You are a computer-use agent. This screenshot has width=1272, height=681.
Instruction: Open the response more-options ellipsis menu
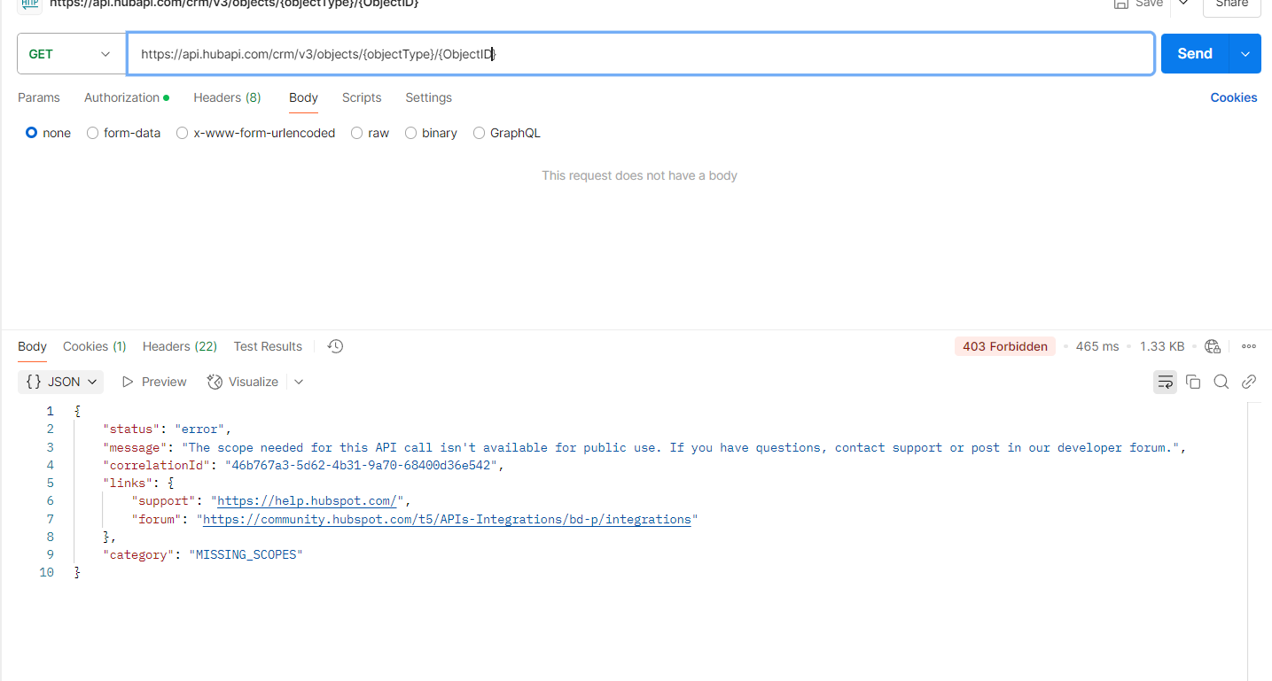1249,346
